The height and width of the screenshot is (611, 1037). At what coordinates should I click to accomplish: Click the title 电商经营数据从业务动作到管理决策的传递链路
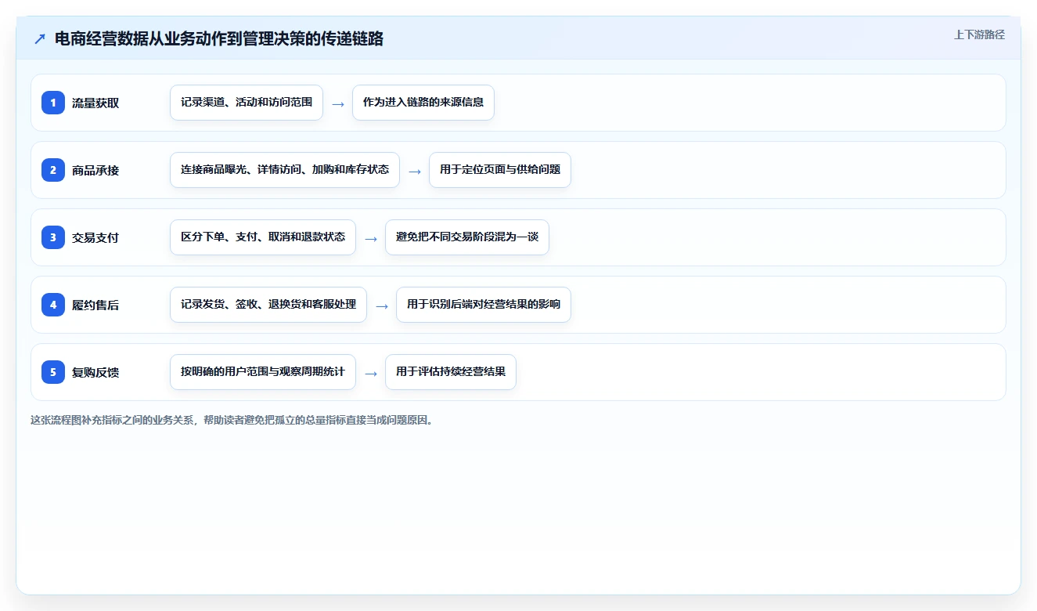tap(219, 38)
